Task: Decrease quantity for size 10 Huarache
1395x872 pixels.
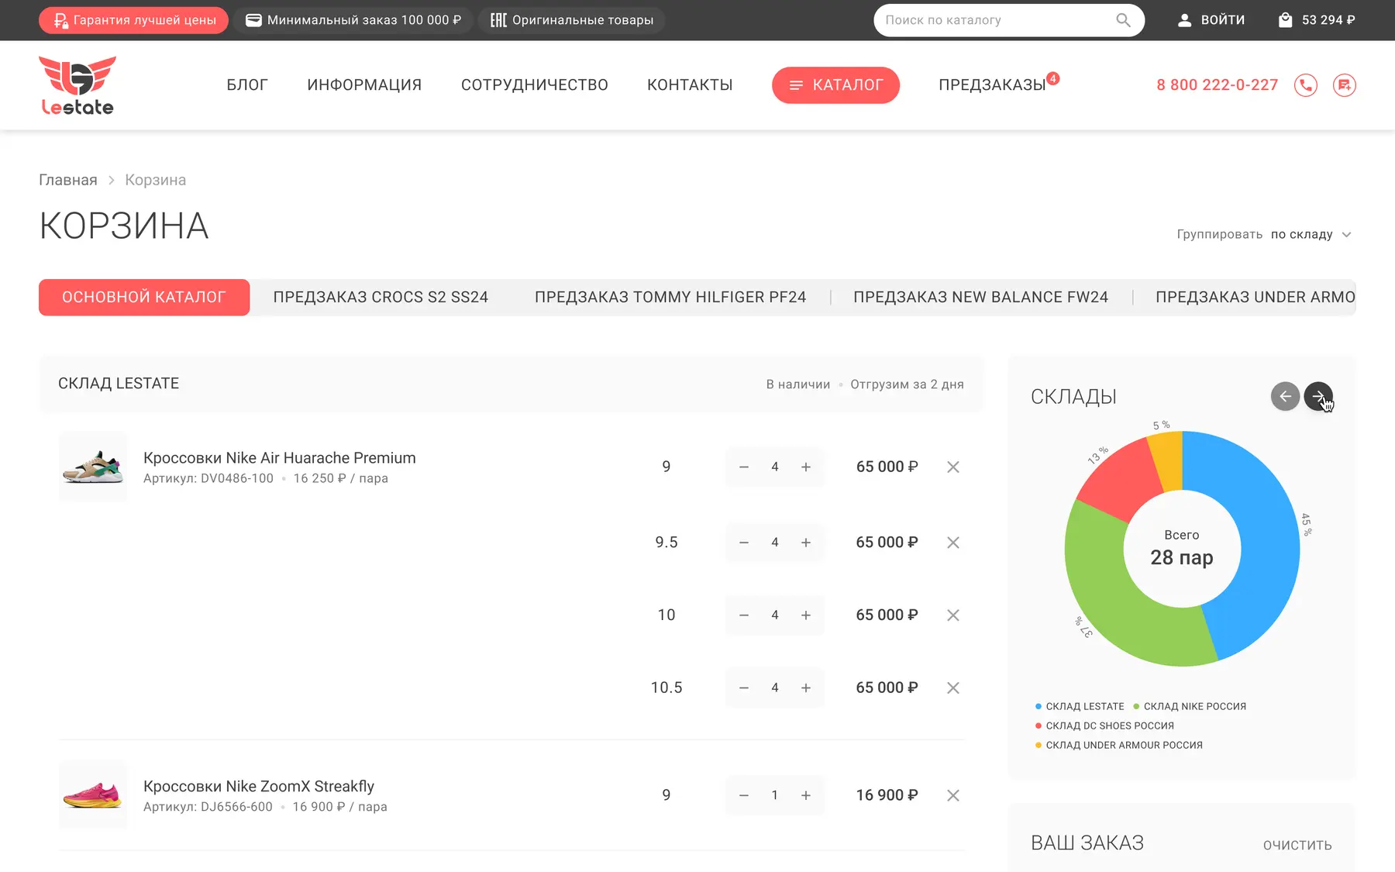Action: (744, 615)
